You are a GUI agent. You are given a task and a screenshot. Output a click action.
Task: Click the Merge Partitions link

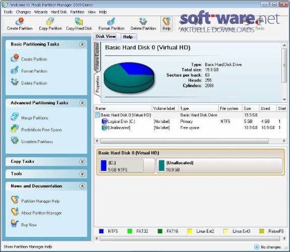click(35, 118)
